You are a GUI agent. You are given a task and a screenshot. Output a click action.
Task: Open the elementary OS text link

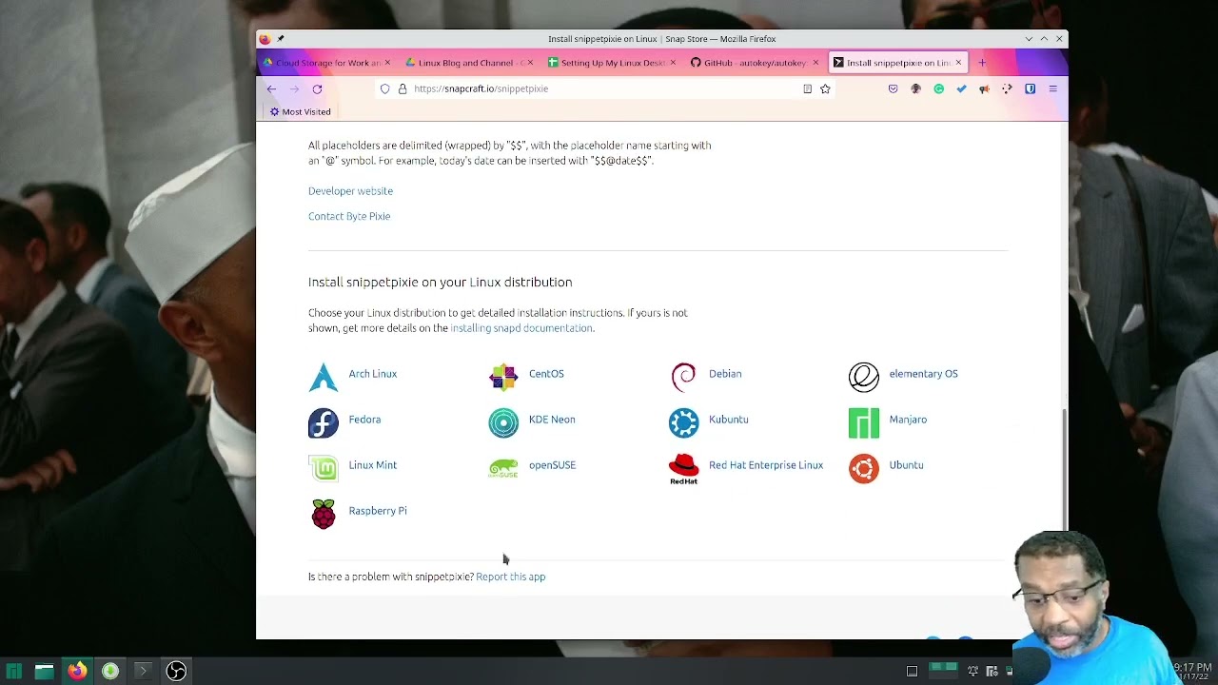pyautogui.click(x=923, y=374)
